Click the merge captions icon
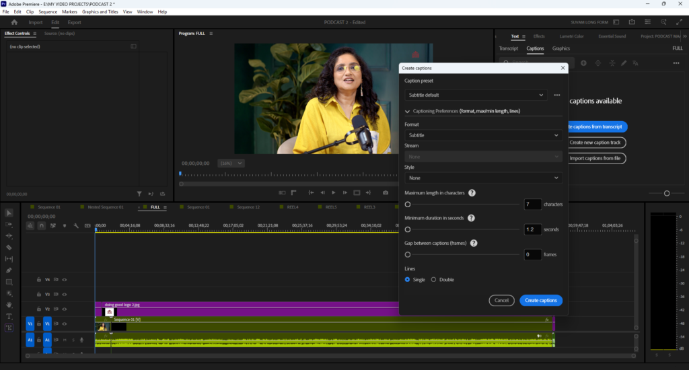The image size is (689, 370). tap(612, 63)
